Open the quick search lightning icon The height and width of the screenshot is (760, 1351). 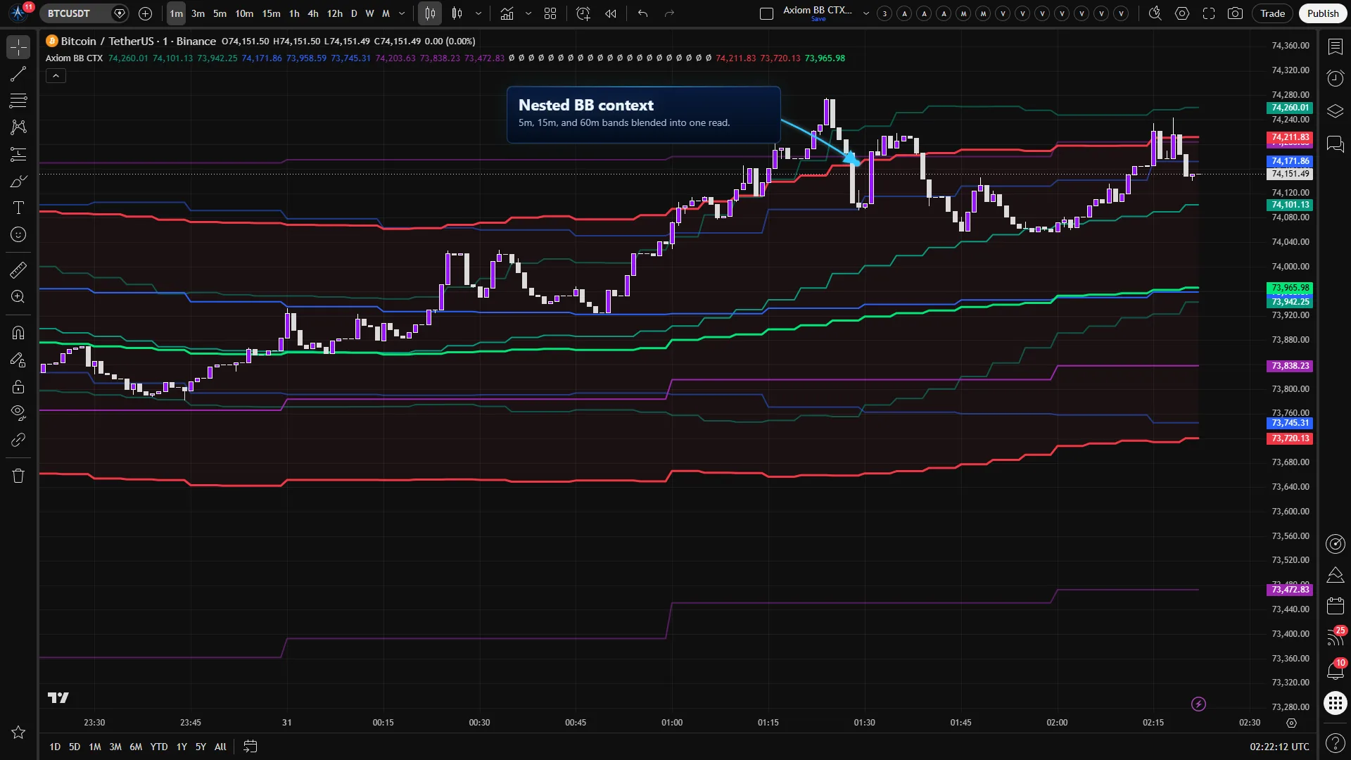tap(1155, 13)
